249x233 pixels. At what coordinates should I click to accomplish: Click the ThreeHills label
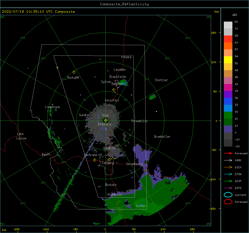(x=139, y=121)
